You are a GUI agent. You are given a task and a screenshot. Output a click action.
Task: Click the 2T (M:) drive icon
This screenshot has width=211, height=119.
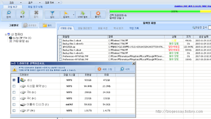tap(23, 111)
